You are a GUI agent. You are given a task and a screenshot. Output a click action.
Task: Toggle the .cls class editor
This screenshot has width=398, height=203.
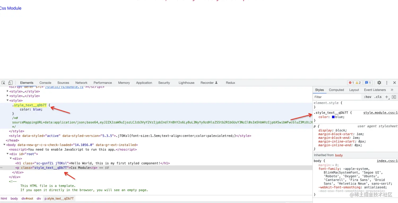click(x=378, y=97)
